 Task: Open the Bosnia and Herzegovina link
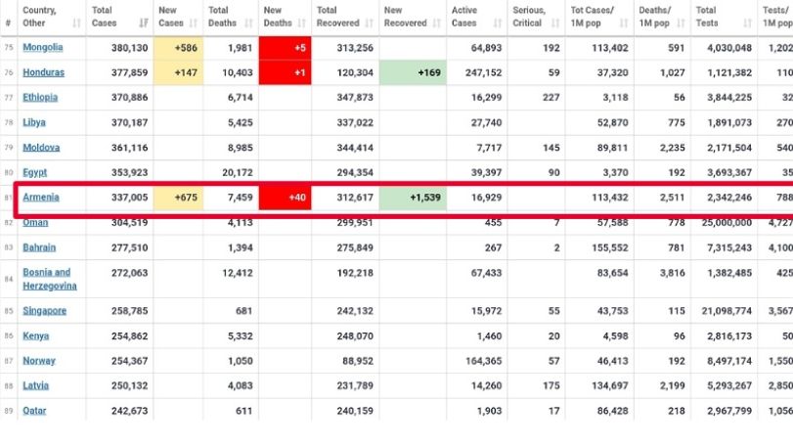point(50,279)
